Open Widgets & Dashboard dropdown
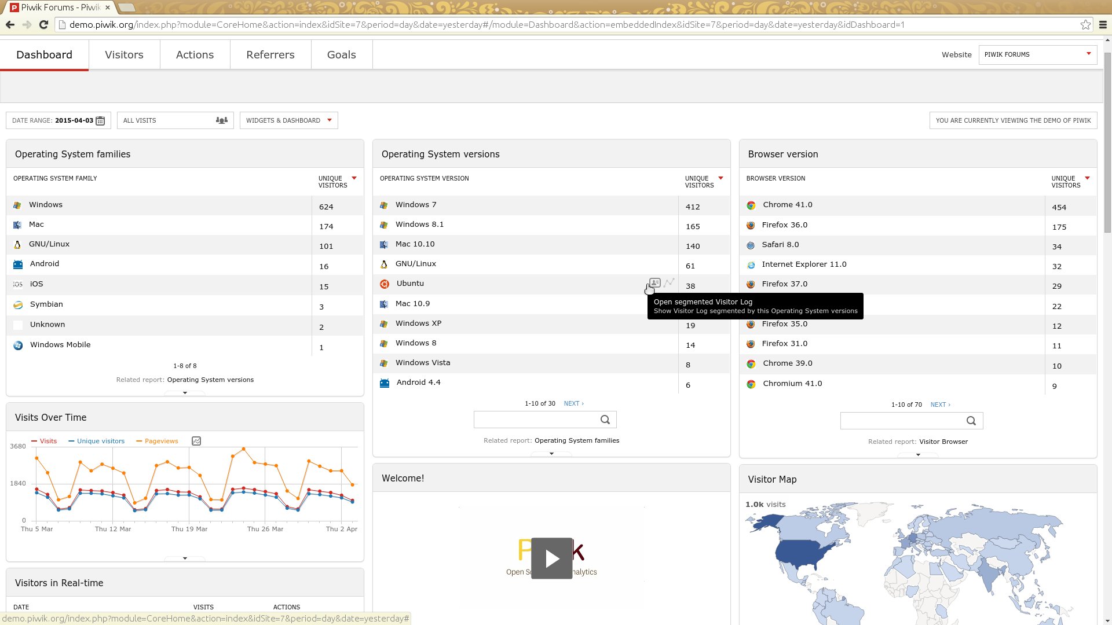The height and width of the screenshot is (625, 1112). [289, 120]
